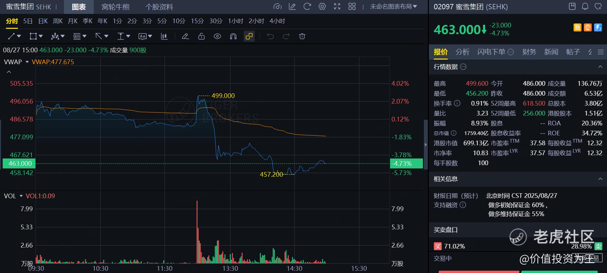Toggle magnet snap mode
The height and width of the screenshot is (273, 607).
[233, 36]
